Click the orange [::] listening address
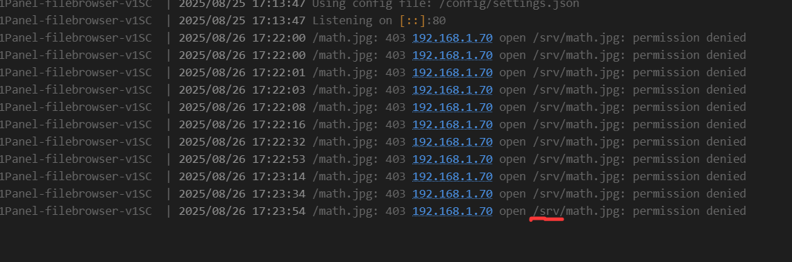The image size is (792, 262). pyautogui.click(x=413, y=21)
